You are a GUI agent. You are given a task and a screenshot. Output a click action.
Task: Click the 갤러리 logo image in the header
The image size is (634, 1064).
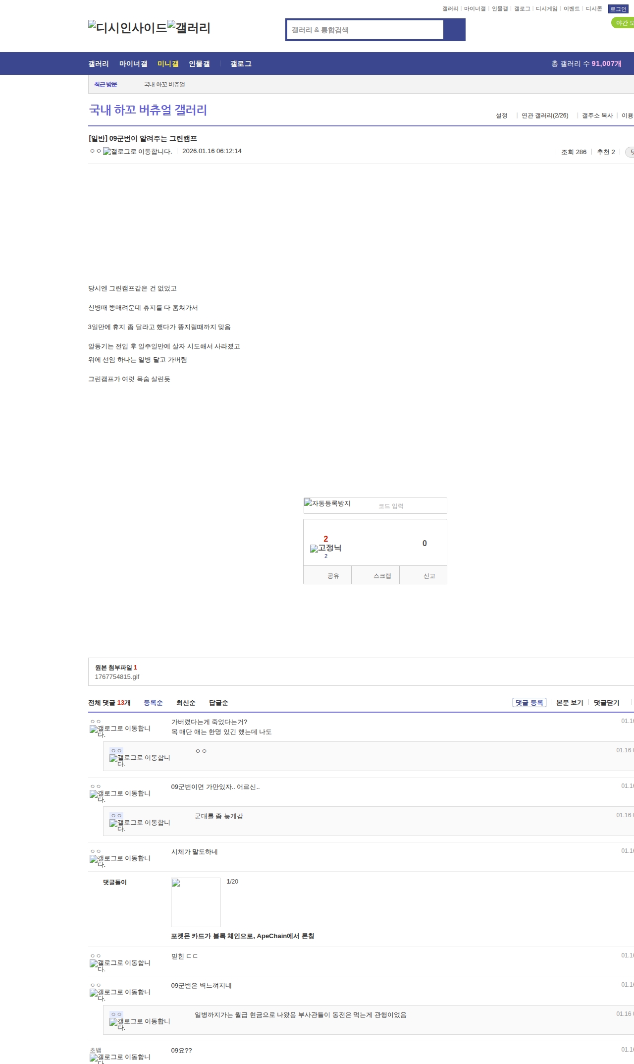(x=189, y=28)
